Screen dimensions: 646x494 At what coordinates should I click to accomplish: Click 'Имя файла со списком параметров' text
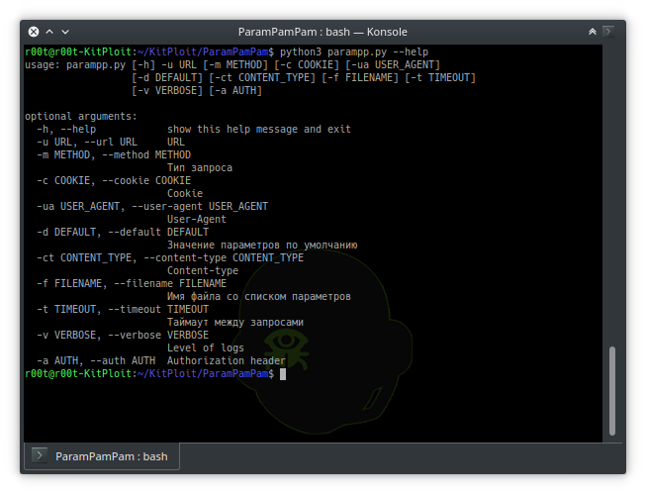[259, 296]
